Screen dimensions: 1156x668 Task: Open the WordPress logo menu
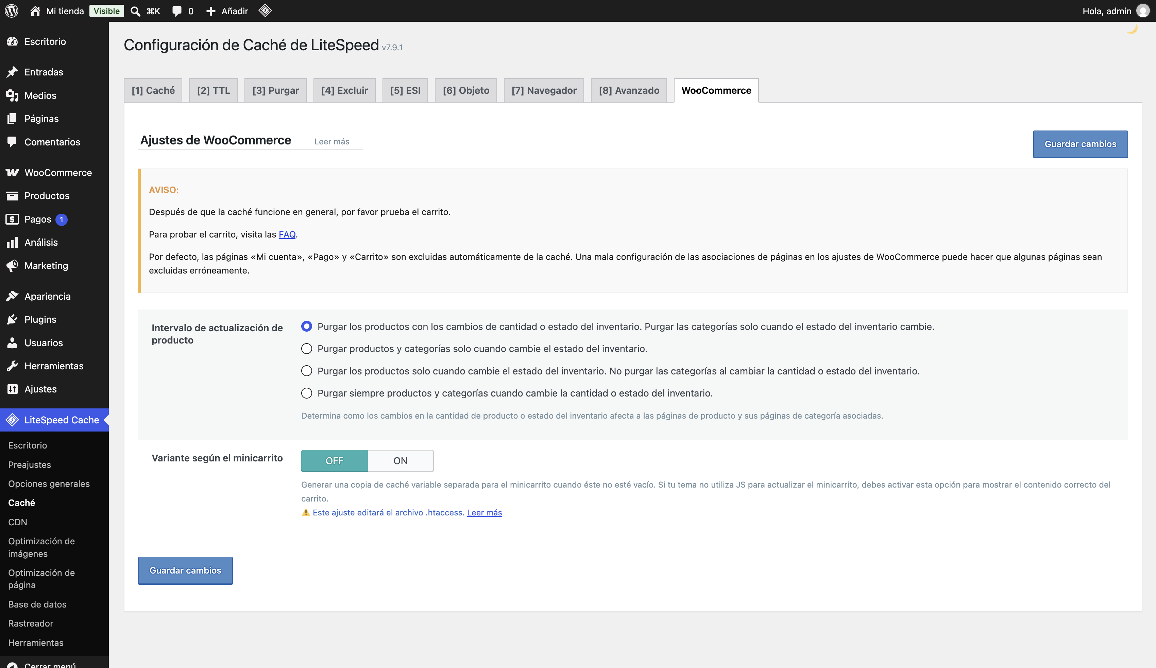click(x=12, y=11)
